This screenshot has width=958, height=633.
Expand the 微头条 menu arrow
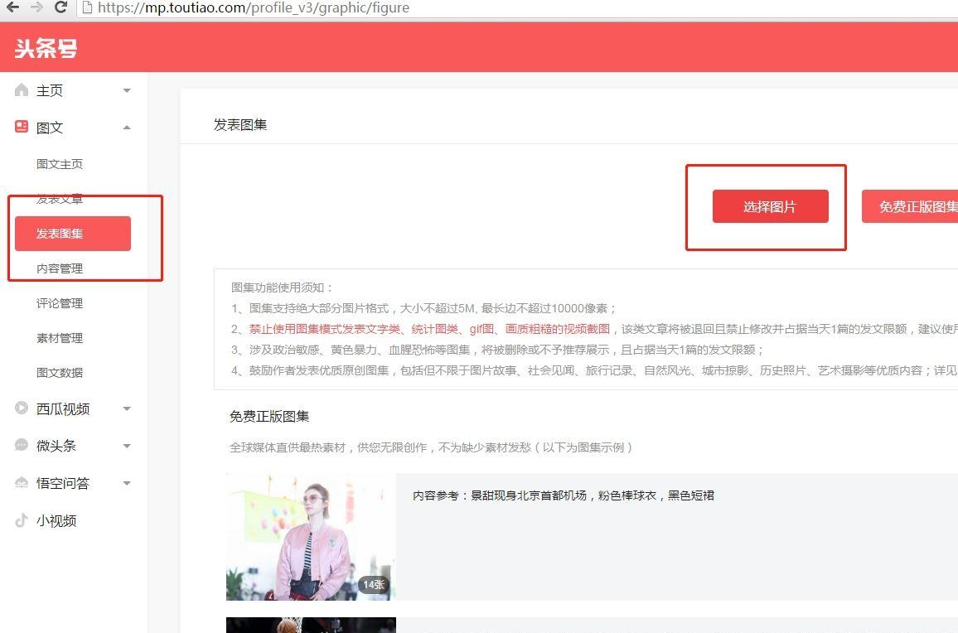[127, 446]
